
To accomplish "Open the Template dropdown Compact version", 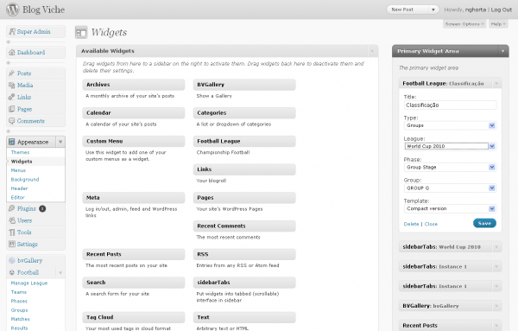I will (x=450, y=208).
